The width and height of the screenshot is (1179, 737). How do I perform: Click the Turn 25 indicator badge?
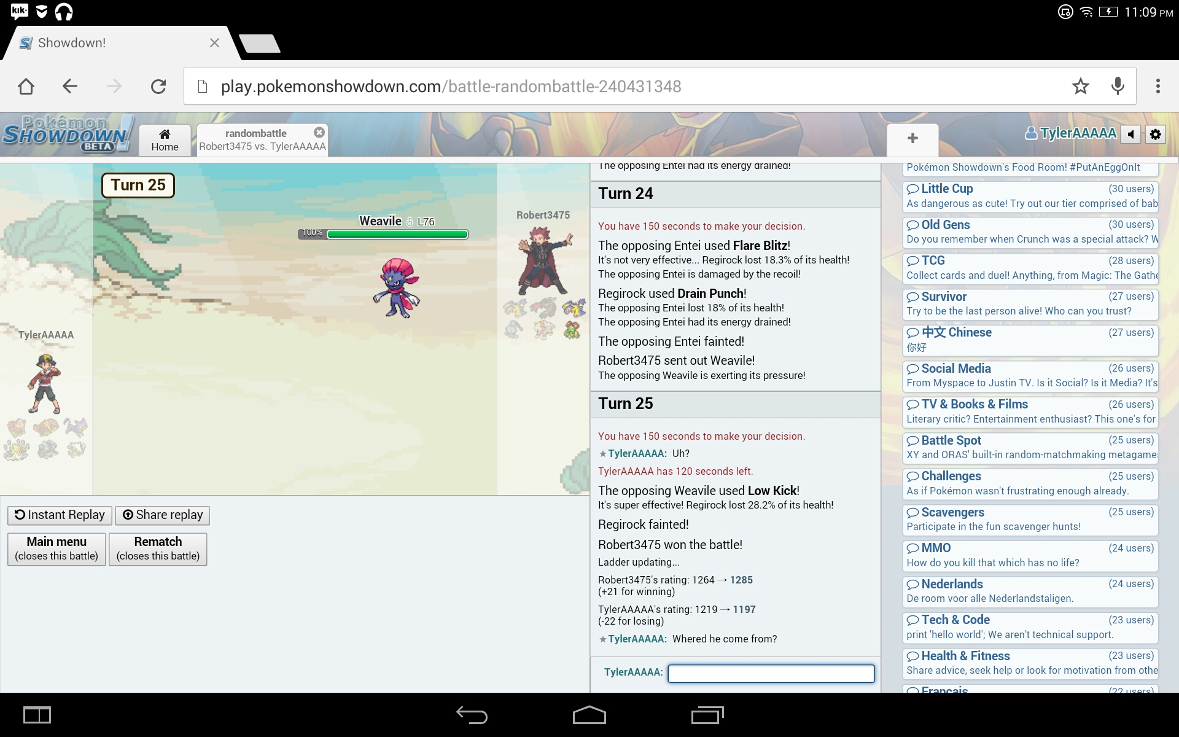138,185
